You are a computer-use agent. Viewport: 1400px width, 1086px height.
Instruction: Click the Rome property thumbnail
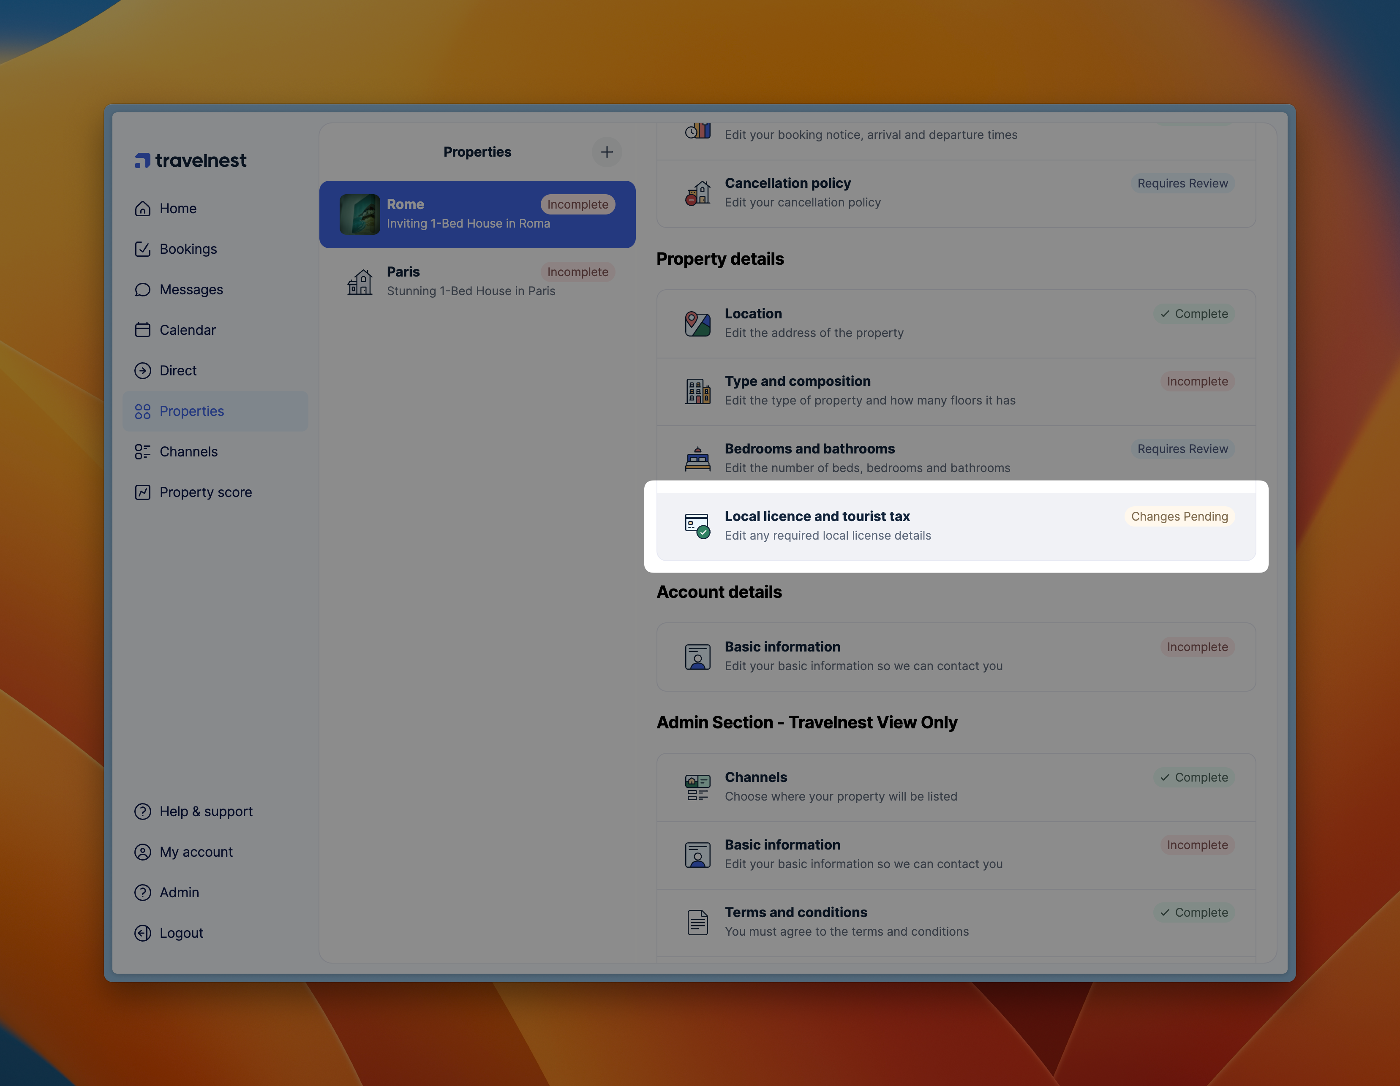(x=360, y=214)
